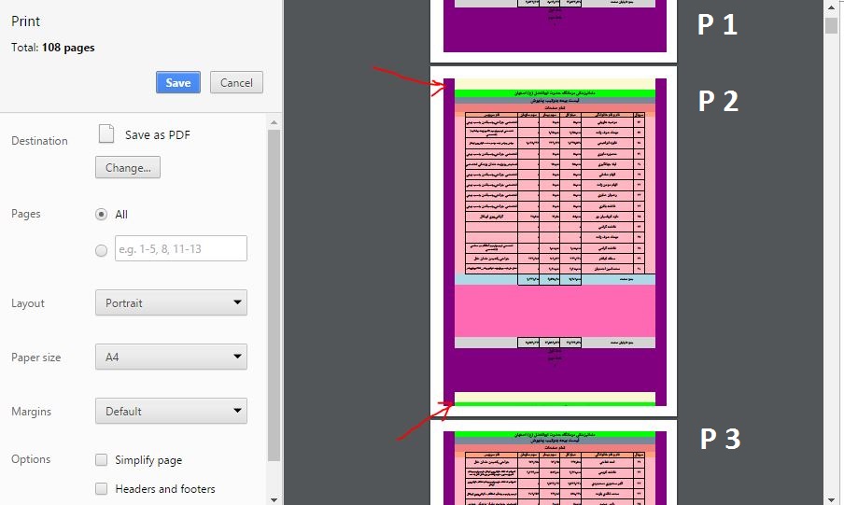
Task: Click the 'Total: 108 pages' text
Action: 52,48
